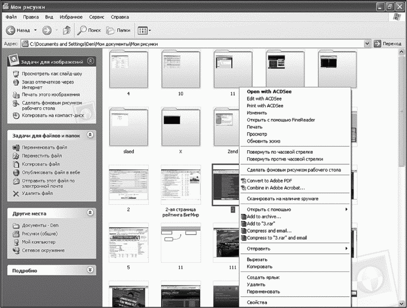407x308 pixels.
Task: Collapse Задачи для файлов и папок panel
Action: click(x=90, y=135)
